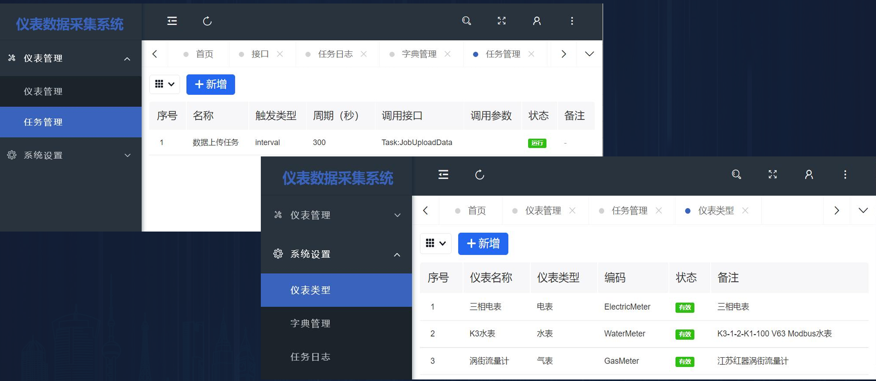Open the user profile avatar icon
The height and width of the screenshot is (381, 876).
(x=537, y=21)
